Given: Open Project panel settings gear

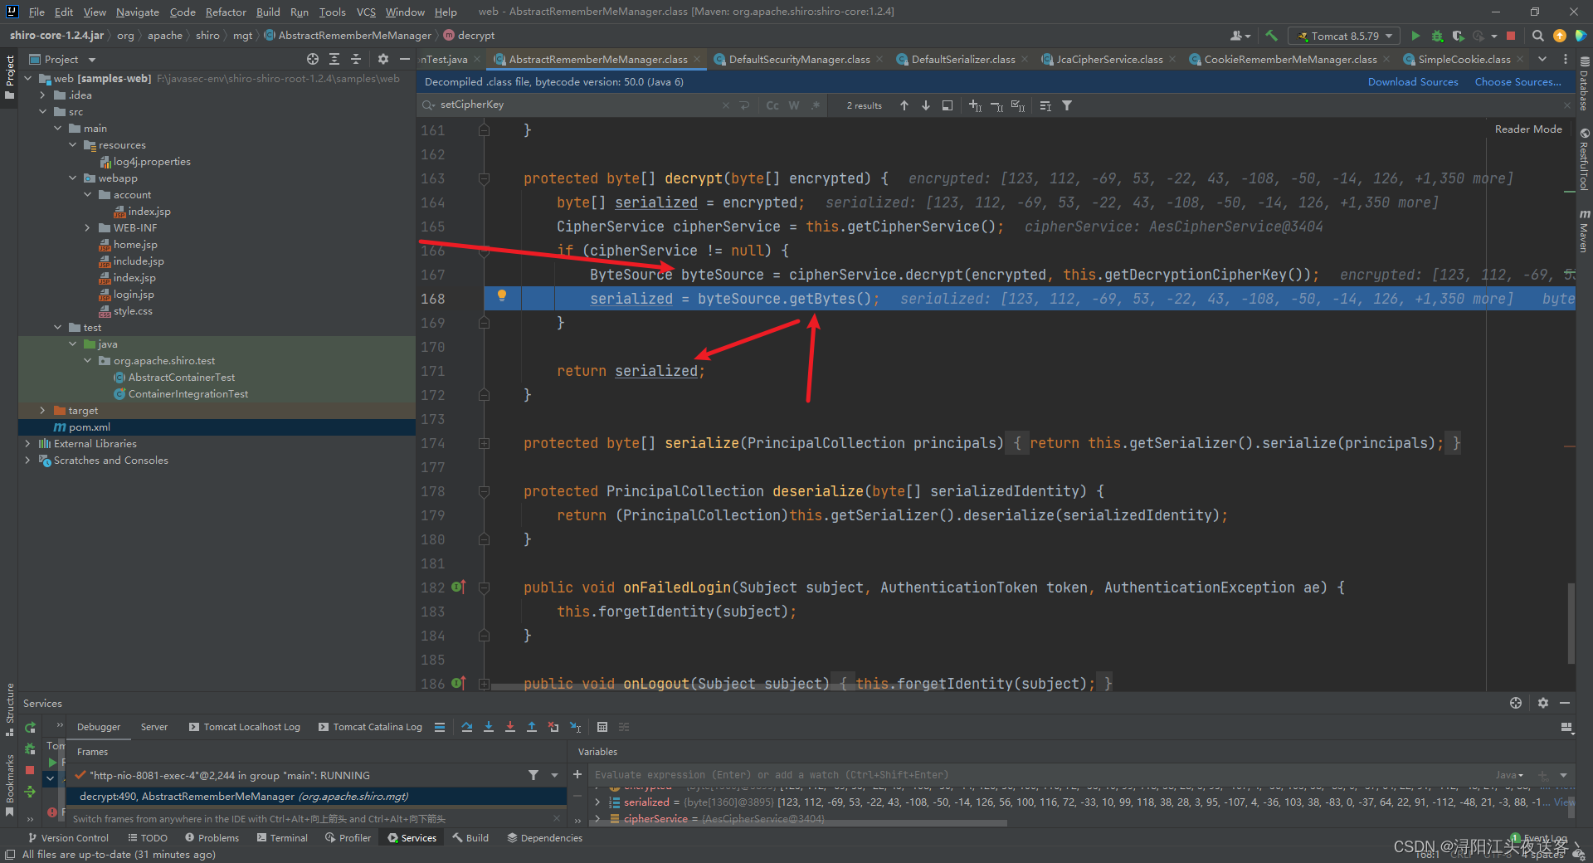Looking at the screenshot, I should (x=382, y=59).
